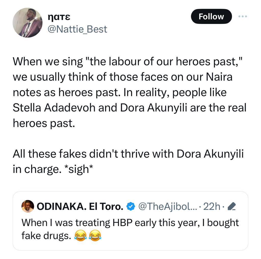Click the three-dot overflow icon top right
Screen dimensions: 261x259
(x=242, y=16)
